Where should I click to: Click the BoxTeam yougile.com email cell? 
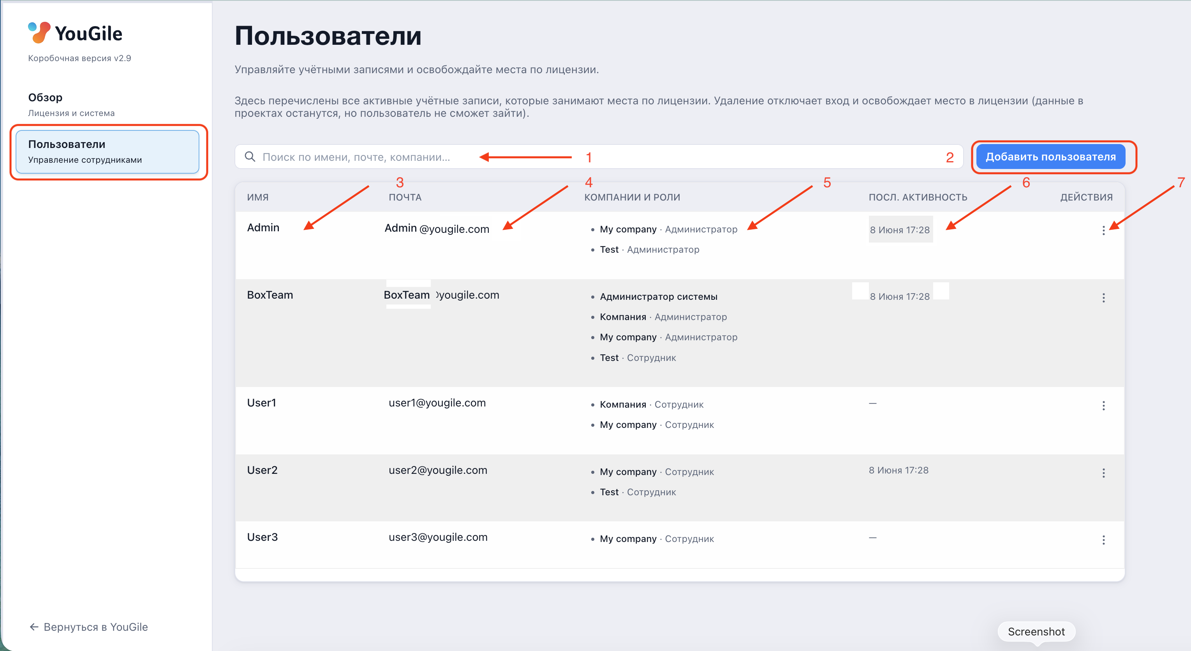(x=442, y=295)
